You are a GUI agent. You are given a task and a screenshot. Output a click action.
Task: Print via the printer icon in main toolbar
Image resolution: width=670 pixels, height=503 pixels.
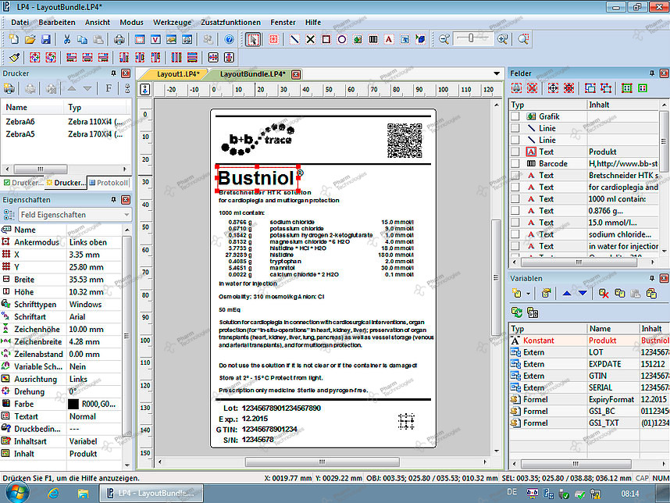point(119,39)
